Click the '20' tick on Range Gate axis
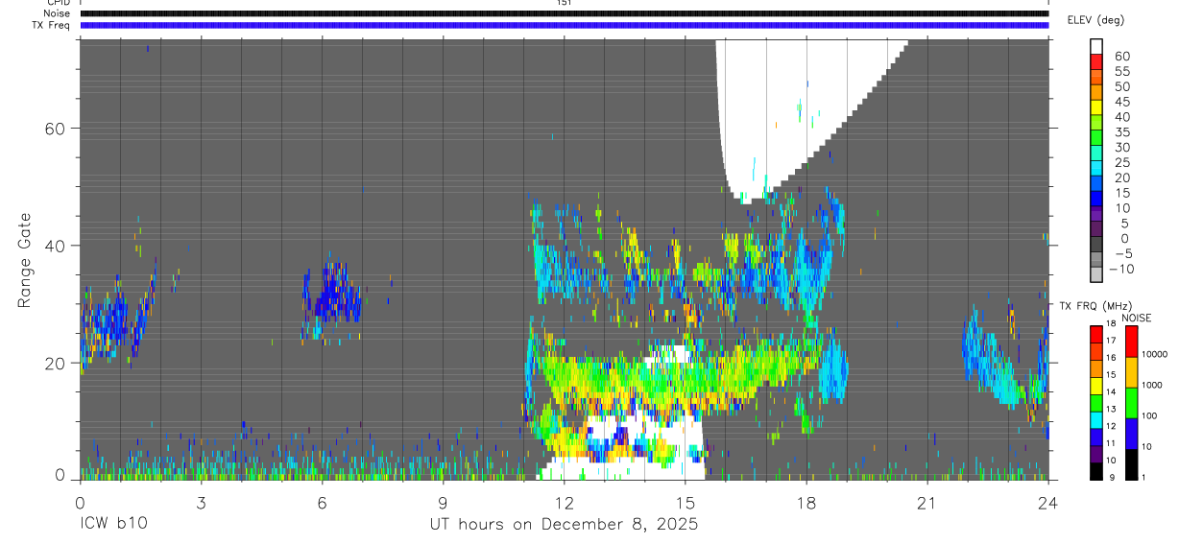Viewport: 1179px width, 544px height. [54, 363]
